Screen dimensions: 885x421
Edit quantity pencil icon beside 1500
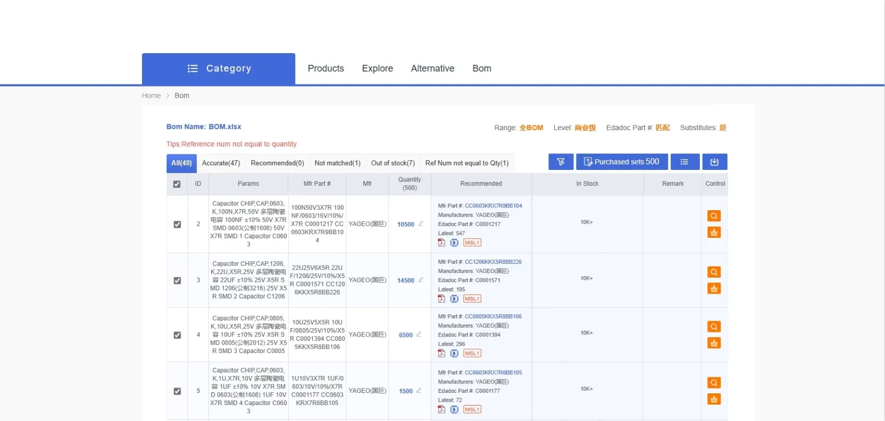(419, 391)
